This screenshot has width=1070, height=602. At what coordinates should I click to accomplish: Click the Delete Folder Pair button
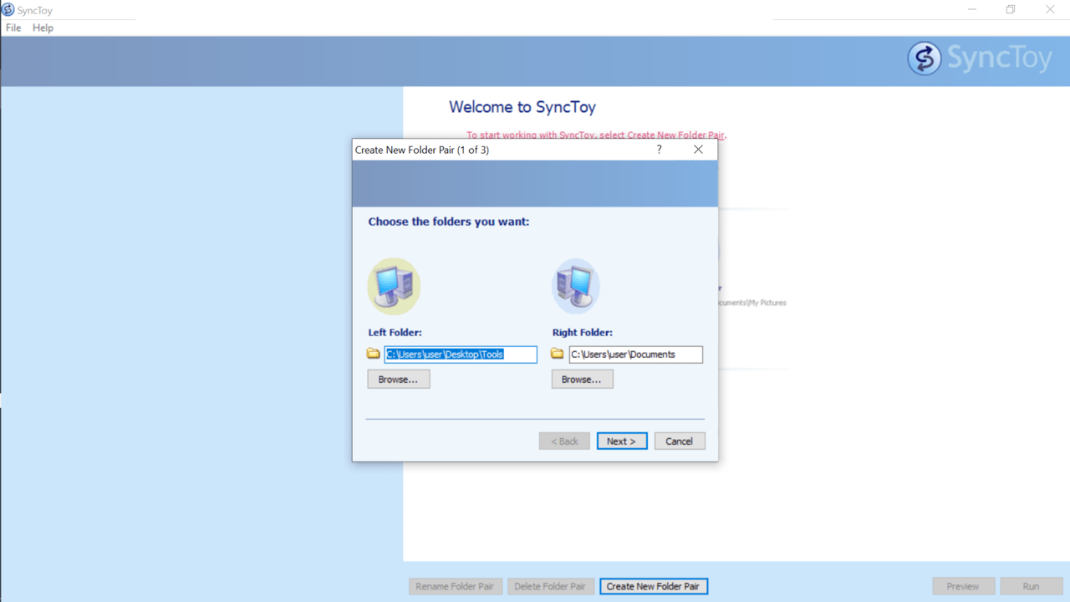(550, 586)
